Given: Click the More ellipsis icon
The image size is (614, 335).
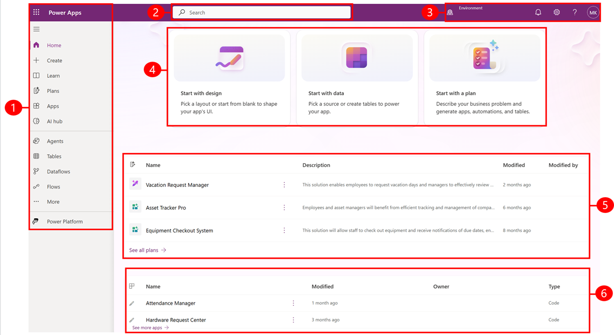Looking at the screenshot, I should coord(36,202).
